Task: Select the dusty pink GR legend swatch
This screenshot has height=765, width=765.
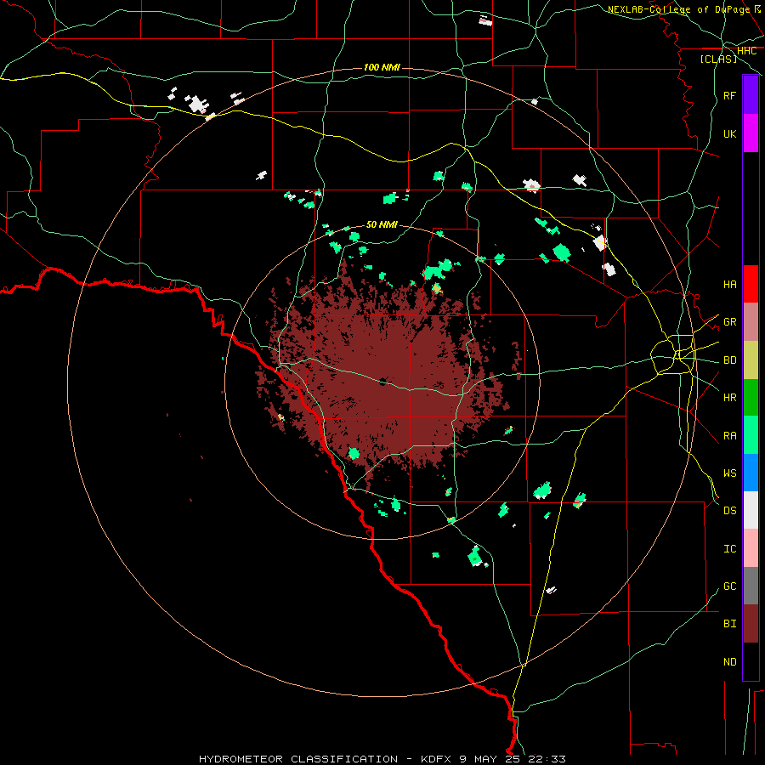Action: (x=751, y=322)
